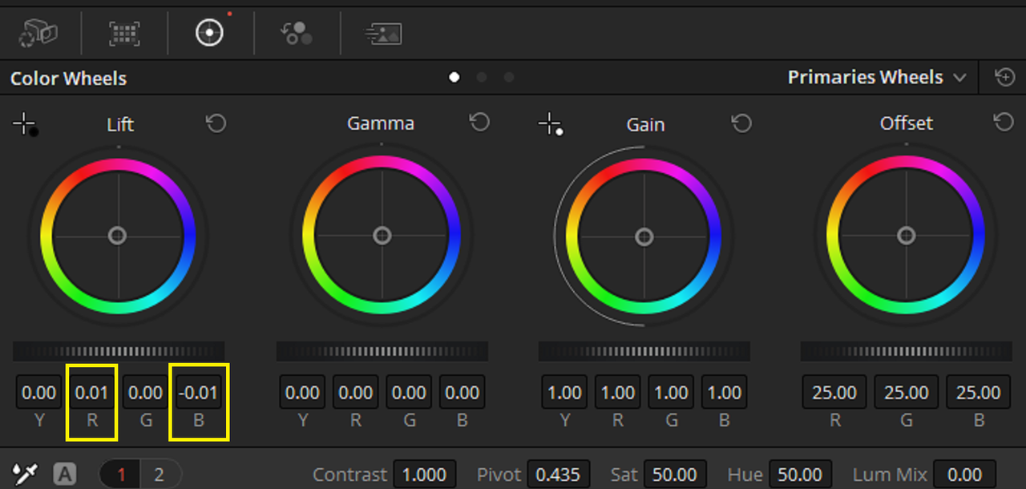Switch to the first wheels mode dot
Image resolution: width=1026 pixels, height=489 pixels.
pos(454,78)
